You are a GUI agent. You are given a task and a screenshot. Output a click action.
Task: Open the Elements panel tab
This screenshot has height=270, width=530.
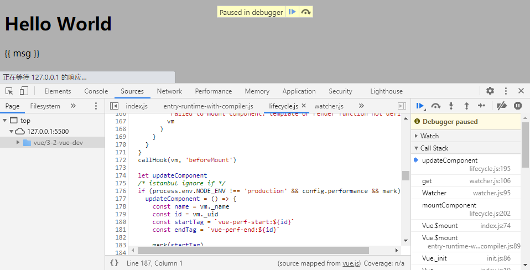coord(58,91)
